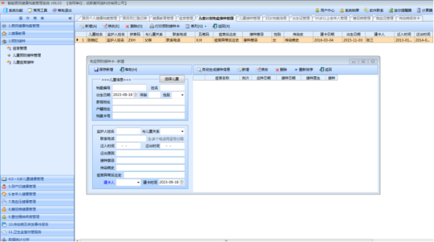
Task: Focus the 姓名 input field
Action: (172, 88)
